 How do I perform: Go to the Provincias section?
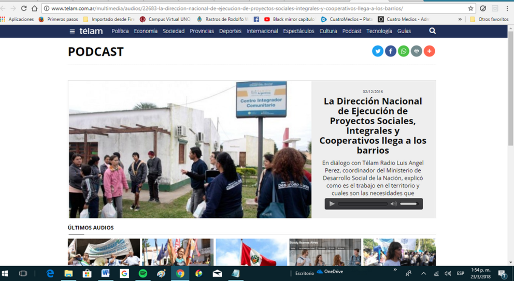click(202, 31)
